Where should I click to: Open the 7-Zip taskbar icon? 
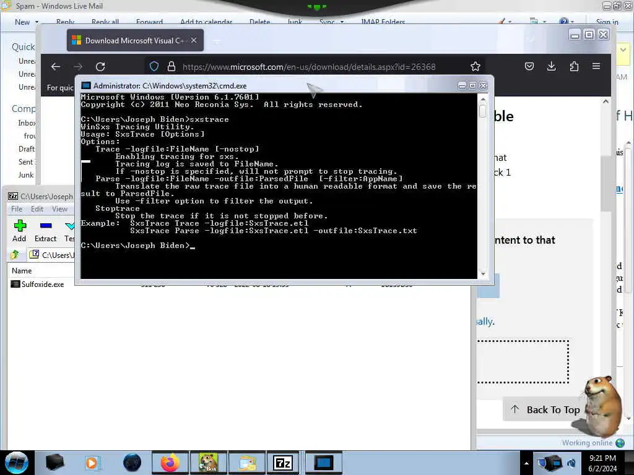(283, 463)
